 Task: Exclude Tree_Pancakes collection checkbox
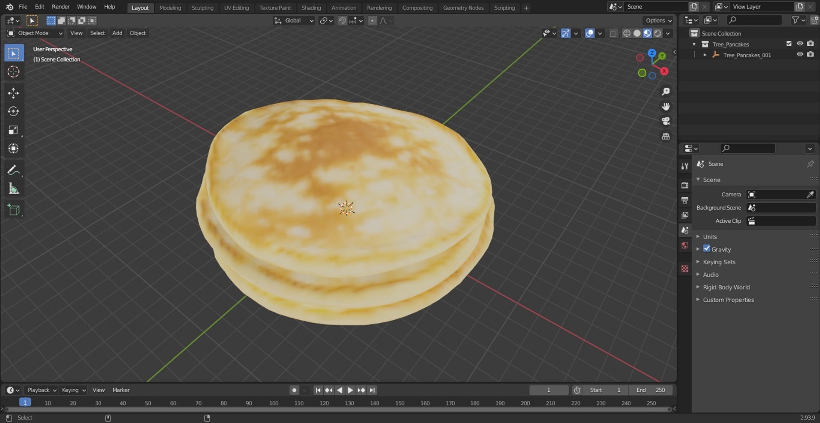click(789, 44)
